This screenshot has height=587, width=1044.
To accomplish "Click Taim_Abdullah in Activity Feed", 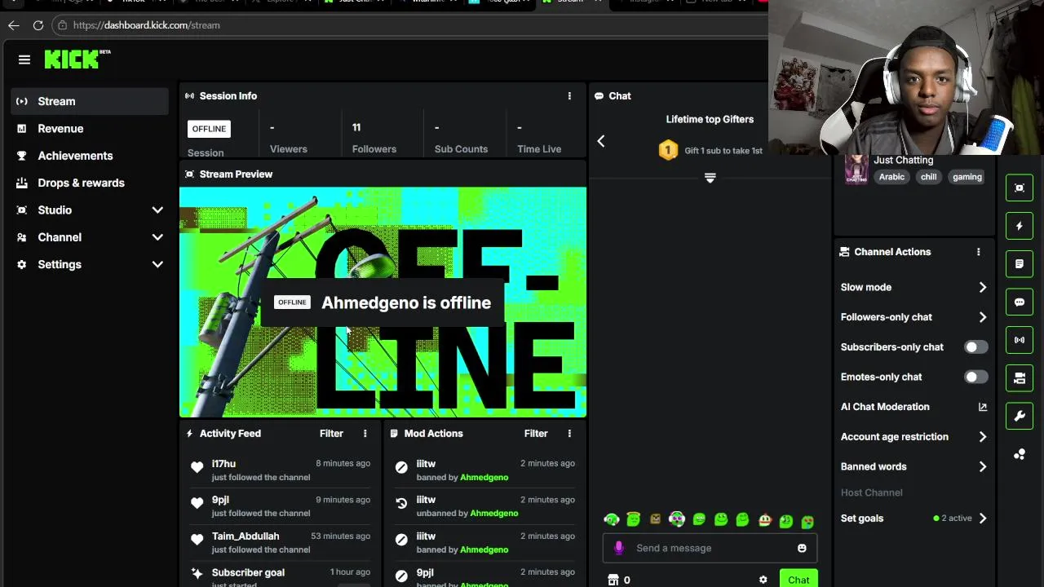I will (246, 536).
